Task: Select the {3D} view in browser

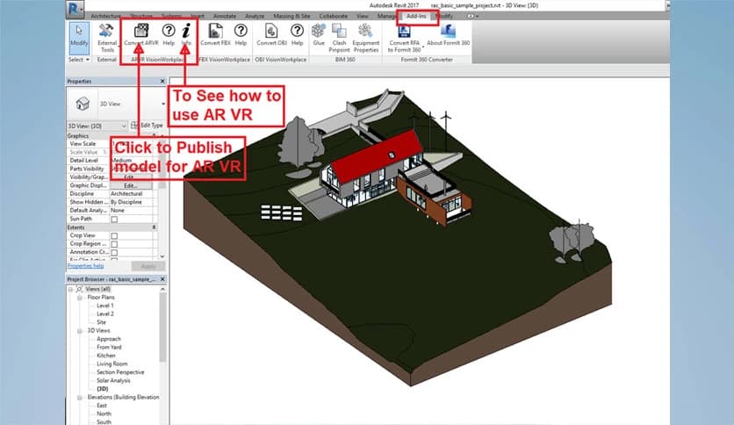Action: coord(102,389)
